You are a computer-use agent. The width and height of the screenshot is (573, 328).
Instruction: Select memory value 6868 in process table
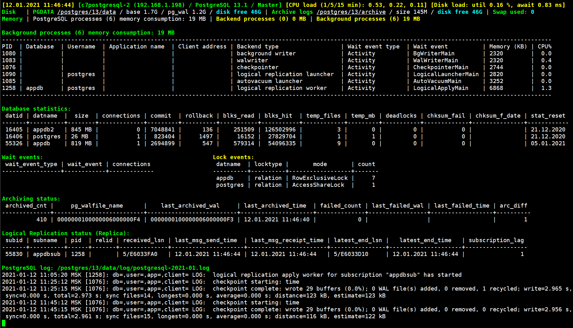pyautogui.click(x=496, y=88)
